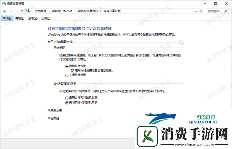Click breadcrumb chevron after 控制面板
This screenshot has height=149, width=232.
point(49,11)
